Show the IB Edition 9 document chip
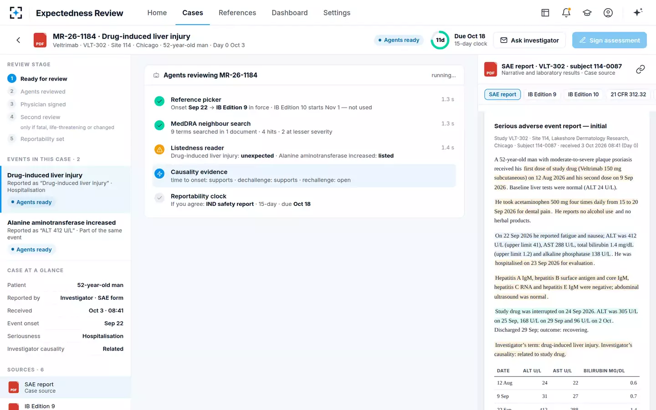This screenshot has width=656, height=410. [542, 94]
